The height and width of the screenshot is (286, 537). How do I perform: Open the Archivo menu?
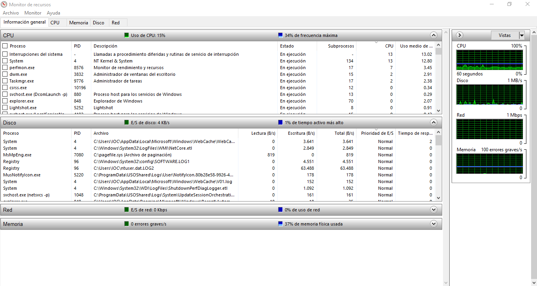pyautogui.click(x=11, y=13)
